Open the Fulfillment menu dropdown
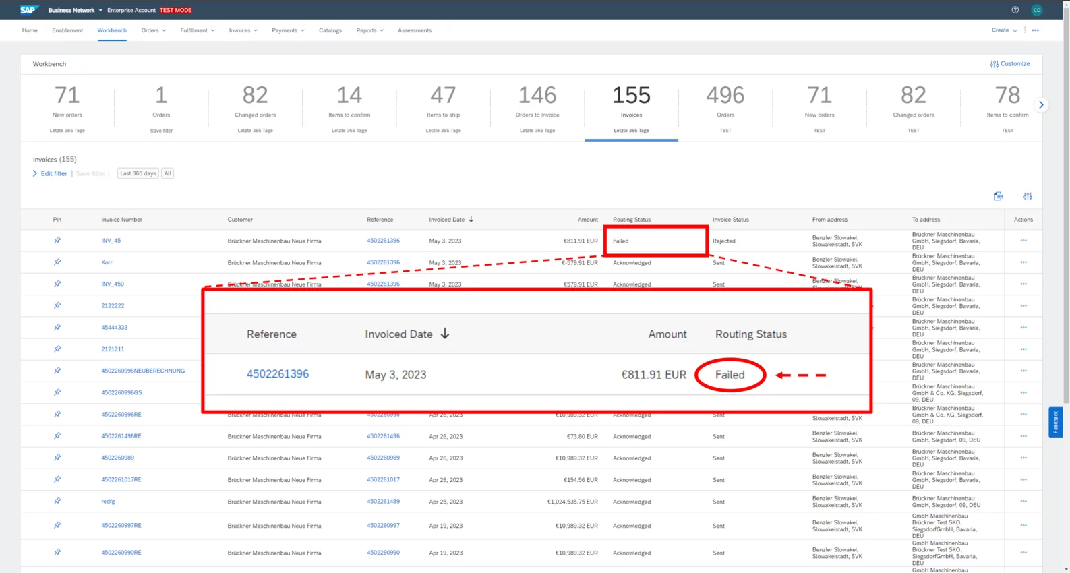 click(198, 30)
